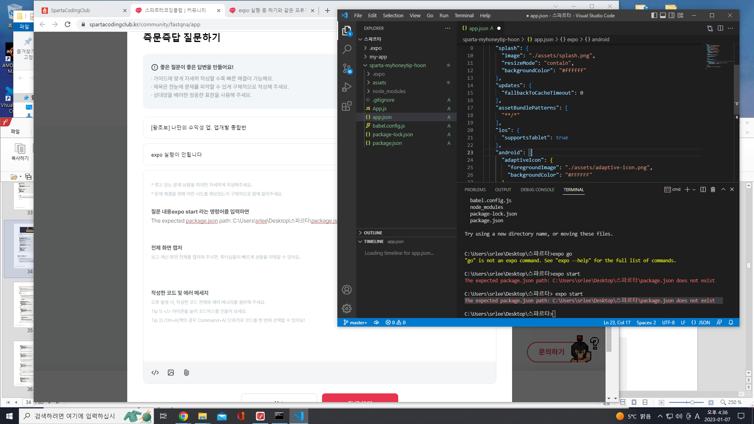Open the Terminal menu in VS Code

tap(464, 15)
